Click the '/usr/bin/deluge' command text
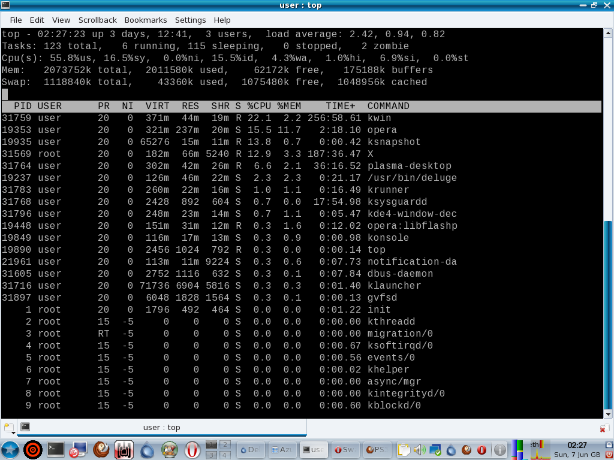Image resolution: width=614 pixels, height=460 pixels. (x=412, y=178)
